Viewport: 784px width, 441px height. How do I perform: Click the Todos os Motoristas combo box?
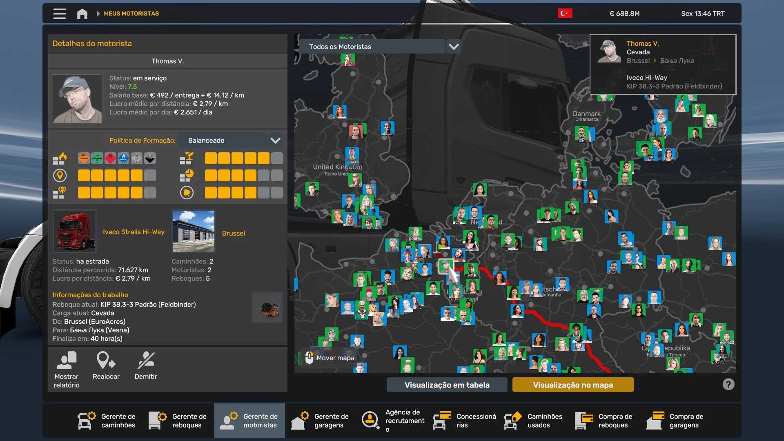[x=371, y=47]
